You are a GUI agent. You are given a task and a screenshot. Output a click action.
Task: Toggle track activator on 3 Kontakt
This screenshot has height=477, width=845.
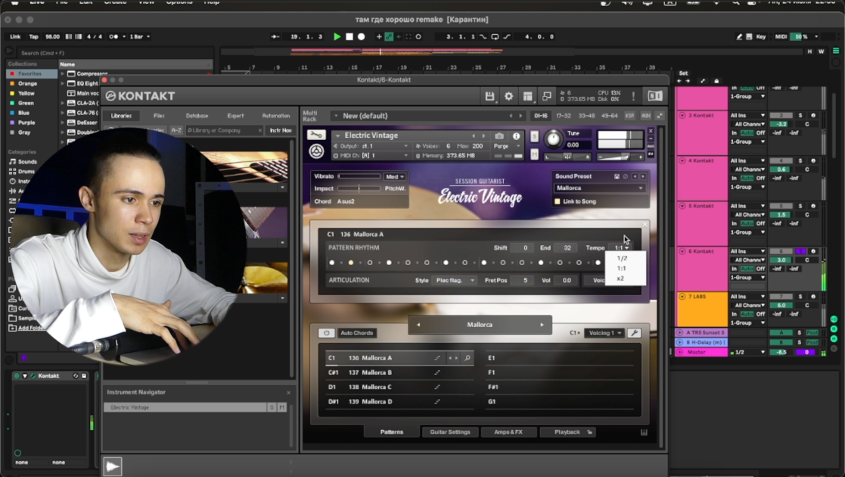781,116
